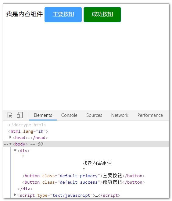Collapse the body node arrow
This screenshot has height=201, width=172.
point(10,144)
